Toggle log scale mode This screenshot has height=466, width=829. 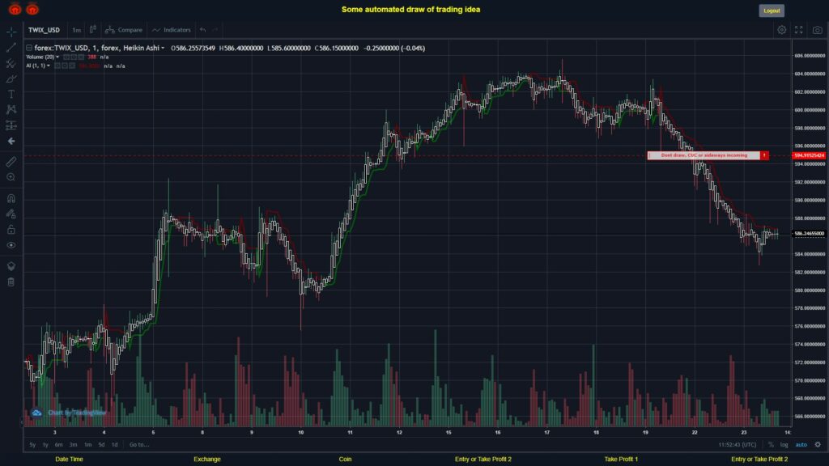point(784,445)
